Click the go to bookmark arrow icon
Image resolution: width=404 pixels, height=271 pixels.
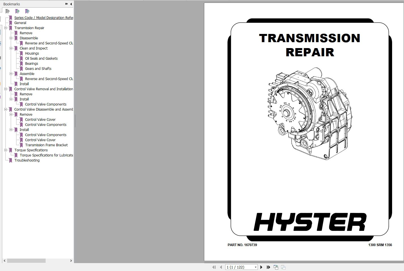tap(27, 11)
